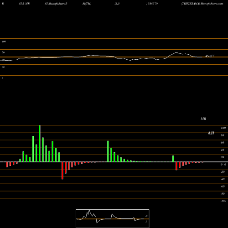Click the MR axis label '40'
Image resolution: width=228 pixels, height=228 pixels.
[223, 150]
